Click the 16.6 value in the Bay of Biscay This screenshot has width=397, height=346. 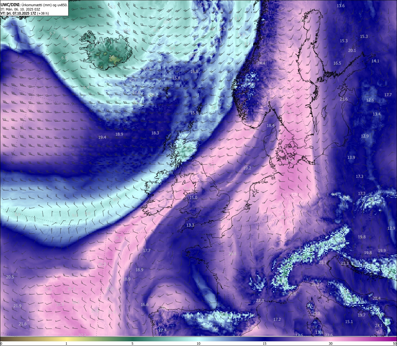(145, 304)
